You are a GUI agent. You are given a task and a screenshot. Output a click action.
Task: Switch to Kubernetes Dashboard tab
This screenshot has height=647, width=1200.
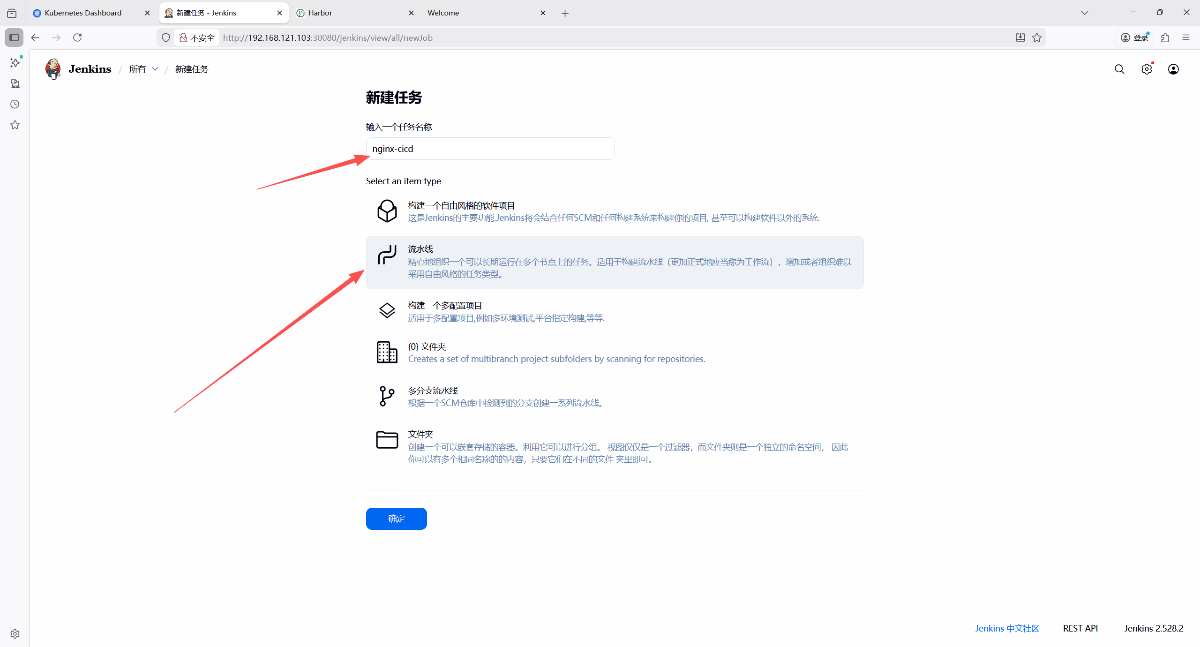[83, 13]
